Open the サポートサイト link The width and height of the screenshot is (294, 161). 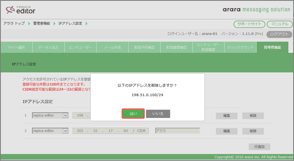pos(249,24)
